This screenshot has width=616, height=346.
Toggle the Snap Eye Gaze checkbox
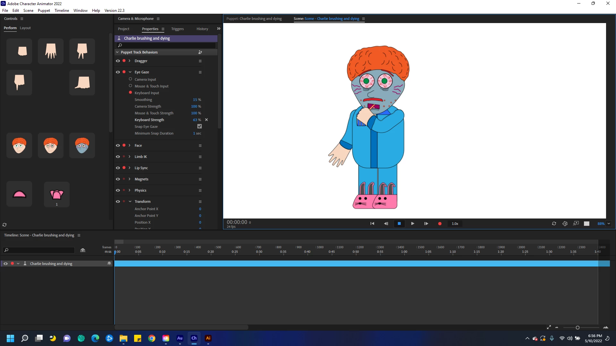pyautogui.click(x=200, y=127)
